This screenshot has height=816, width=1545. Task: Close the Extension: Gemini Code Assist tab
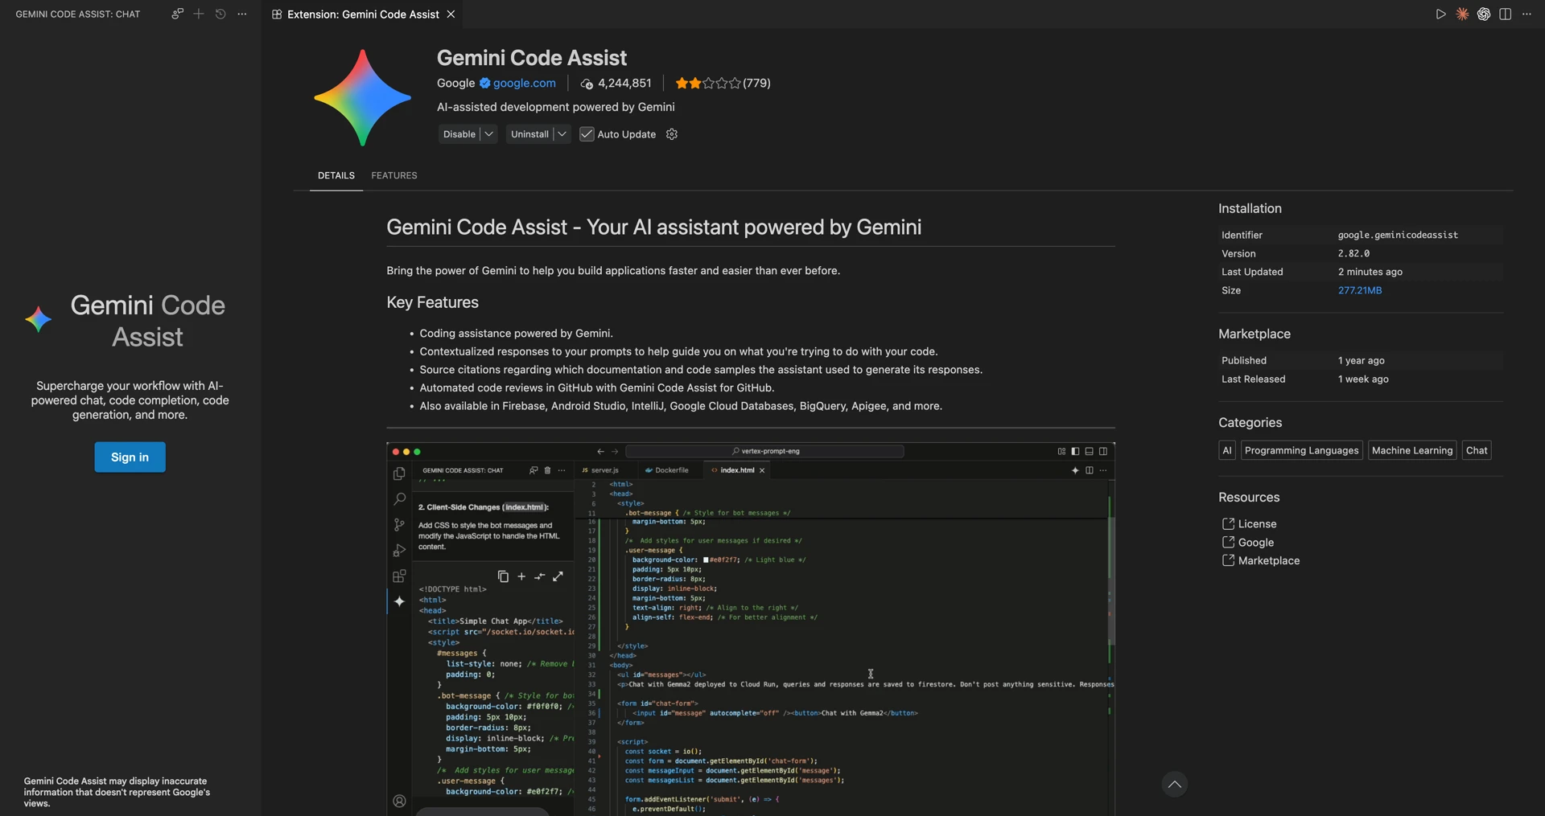(x=451, y=14)
